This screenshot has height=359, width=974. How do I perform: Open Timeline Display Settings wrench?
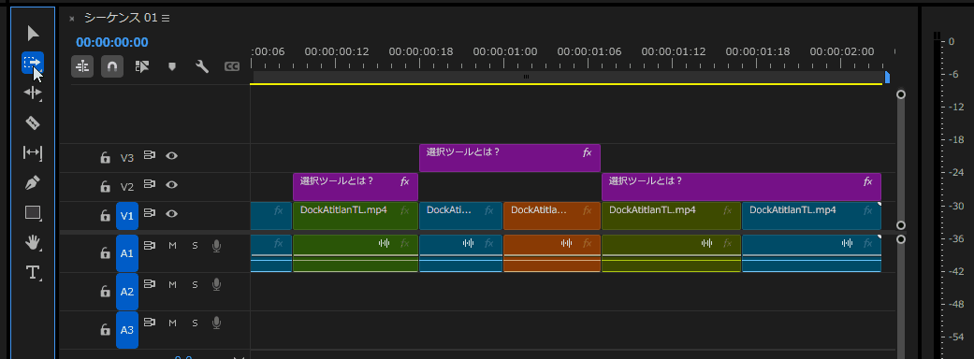click(x=202, y=66)
